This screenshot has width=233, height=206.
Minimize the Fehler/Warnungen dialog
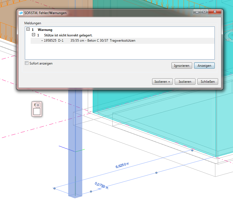(x=197, y=12)
